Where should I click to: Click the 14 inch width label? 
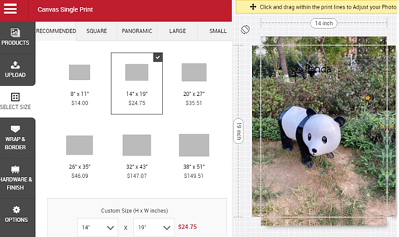324,23
